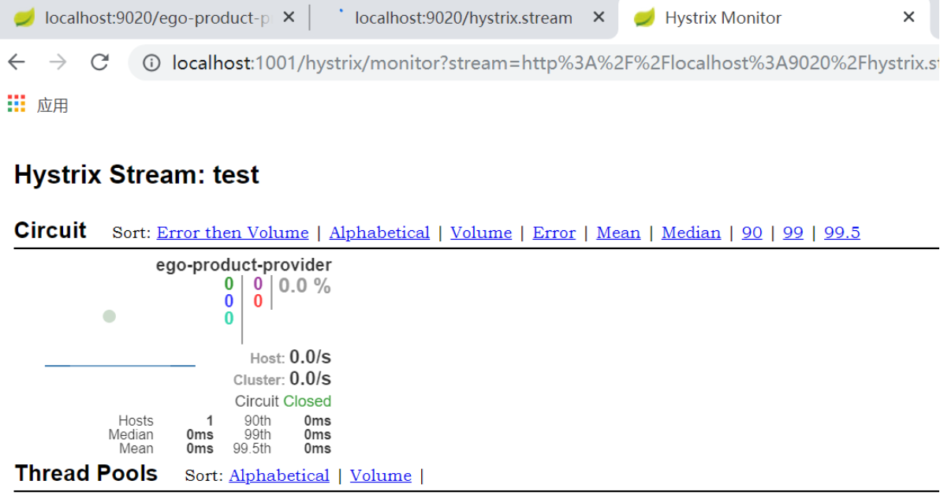Click the Cluster rate 0.0/s value
940x503 pixels.
pos(310,379)
